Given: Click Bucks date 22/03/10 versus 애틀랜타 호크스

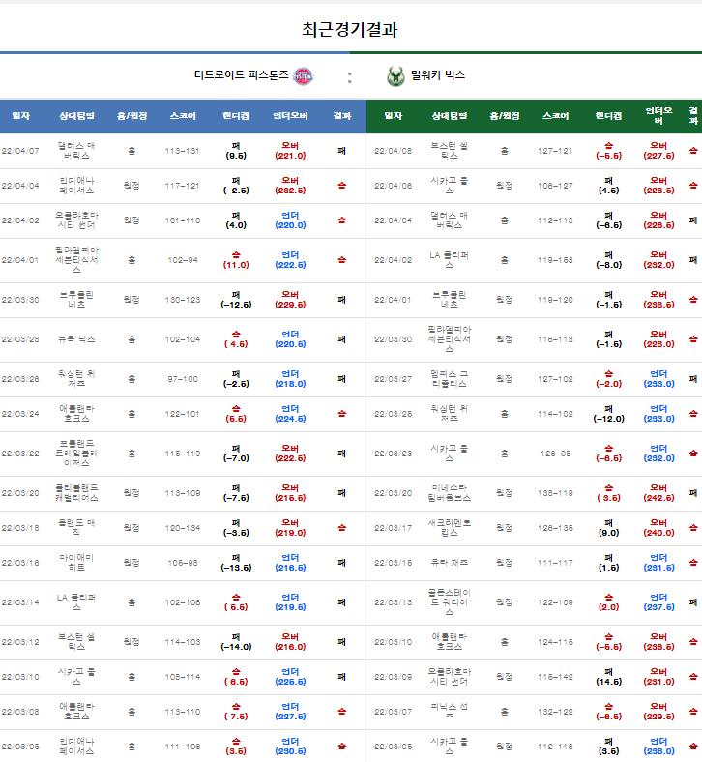Looking at the screenshot, I should click(393, 641).
